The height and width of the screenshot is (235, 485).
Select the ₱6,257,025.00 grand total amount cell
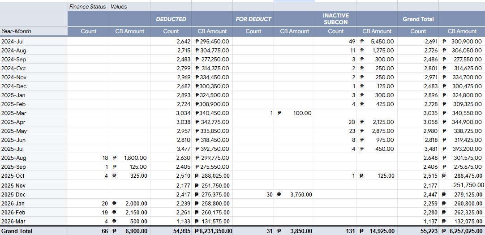(x=462, y=231)
